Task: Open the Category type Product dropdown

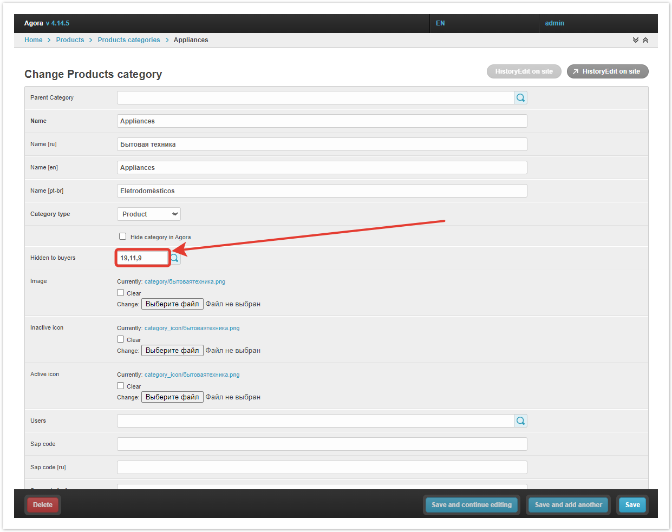Action: point(149,214)
